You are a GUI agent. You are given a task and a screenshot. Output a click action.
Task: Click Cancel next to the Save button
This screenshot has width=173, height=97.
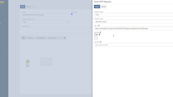point(29,7)
